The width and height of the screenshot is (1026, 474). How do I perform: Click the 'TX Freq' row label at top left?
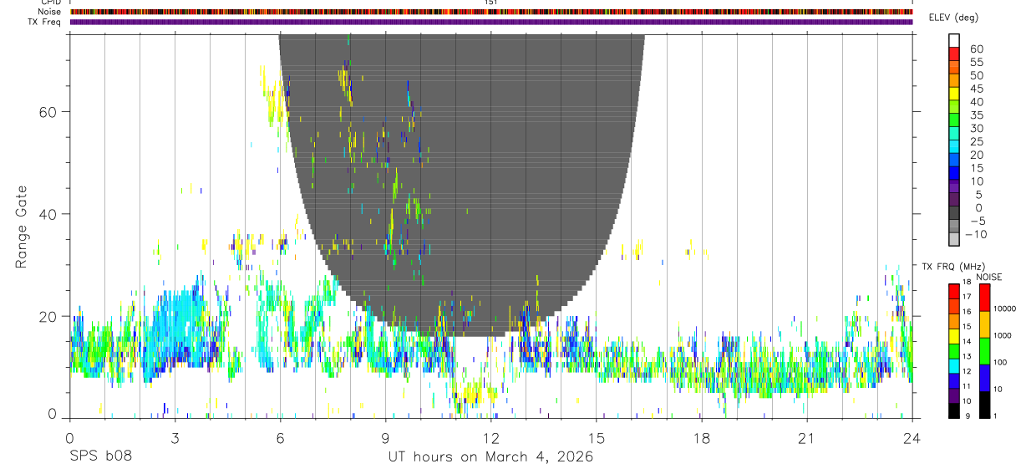click(x=46, y=22)
